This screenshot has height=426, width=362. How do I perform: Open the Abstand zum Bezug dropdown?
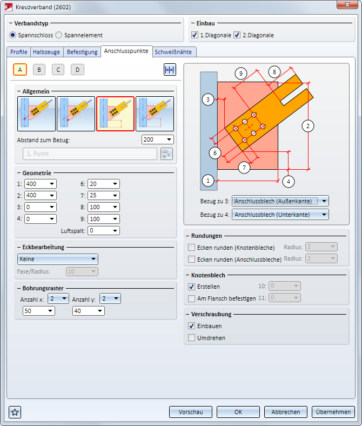157,139
